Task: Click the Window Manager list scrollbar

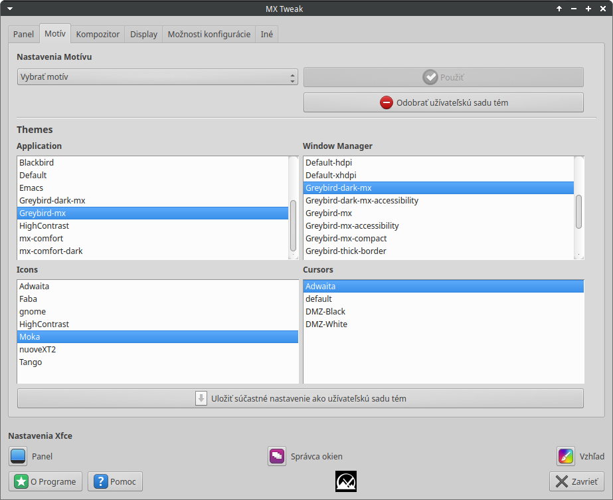Action: (x=578, y=211)
